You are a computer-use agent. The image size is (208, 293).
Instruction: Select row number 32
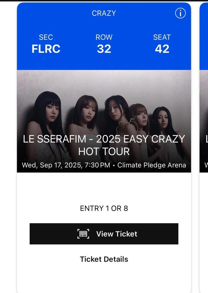pos(104,49)
